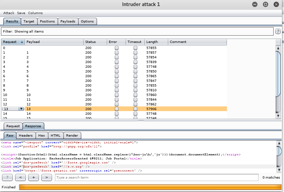Click the '+' search options button

click(34, 177)
